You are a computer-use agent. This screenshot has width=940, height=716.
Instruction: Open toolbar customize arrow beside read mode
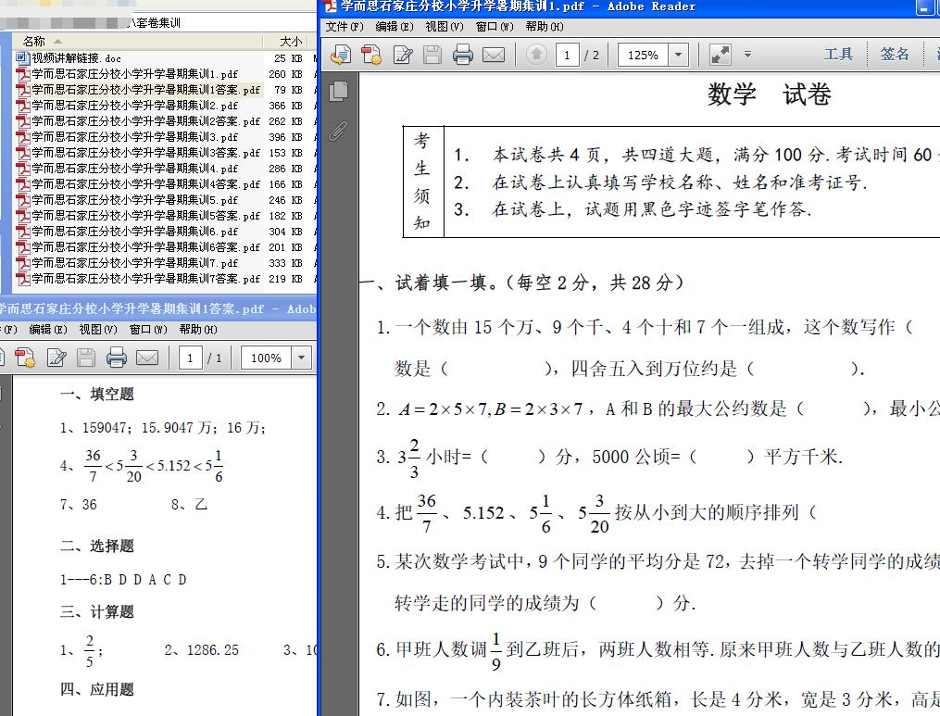click(747, 55)
